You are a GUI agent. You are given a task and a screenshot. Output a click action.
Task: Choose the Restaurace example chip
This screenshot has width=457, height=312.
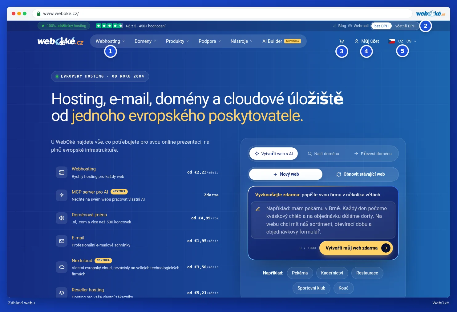[367, 273]
